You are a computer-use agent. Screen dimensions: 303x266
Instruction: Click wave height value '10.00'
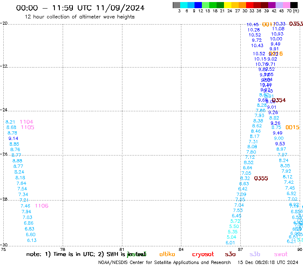point(276,39)
